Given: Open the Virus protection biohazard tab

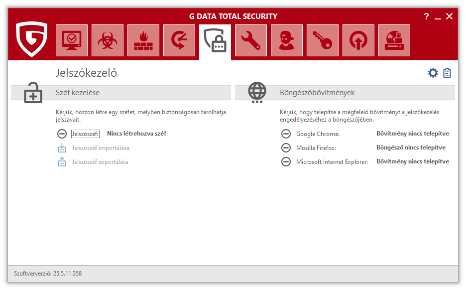Looking at the screenshot, I should click(x=108, y=40).
